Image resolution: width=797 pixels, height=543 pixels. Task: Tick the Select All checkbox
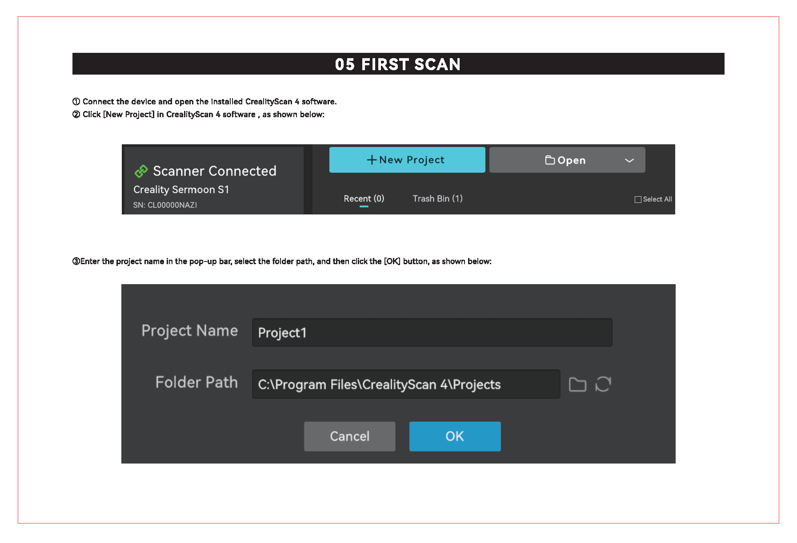[638, 199]
